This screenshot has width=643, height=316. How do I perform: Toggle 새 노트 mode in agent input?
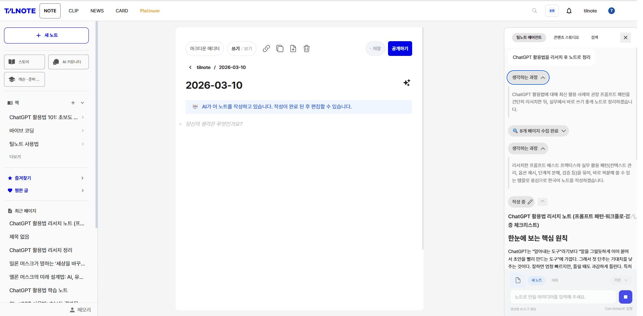pyautogui.click(x=536, y=280)
